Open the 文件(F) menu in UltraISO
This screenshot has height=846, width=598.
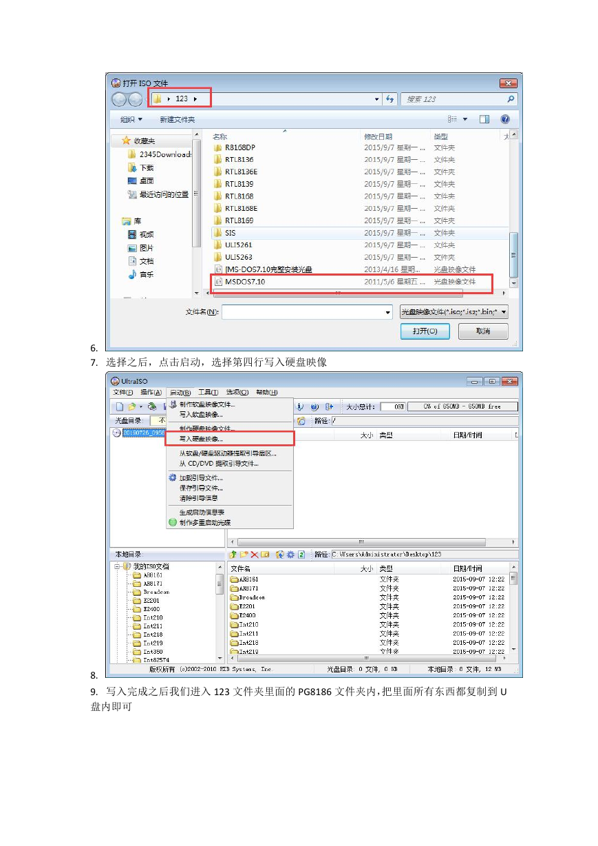[x=123, y=393]
